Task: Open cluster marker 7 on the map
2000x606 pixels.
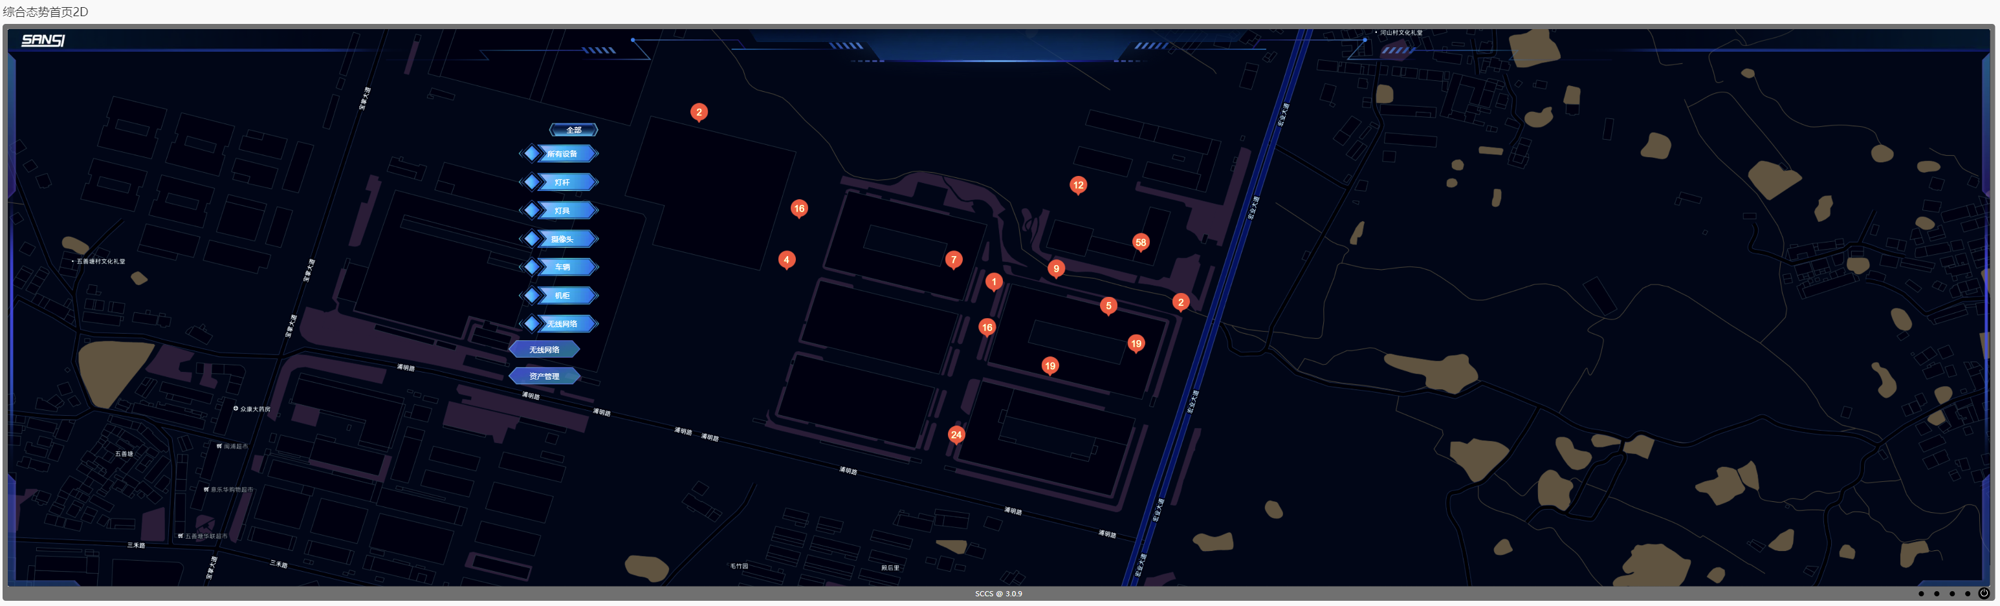Action: pos(954,260)
